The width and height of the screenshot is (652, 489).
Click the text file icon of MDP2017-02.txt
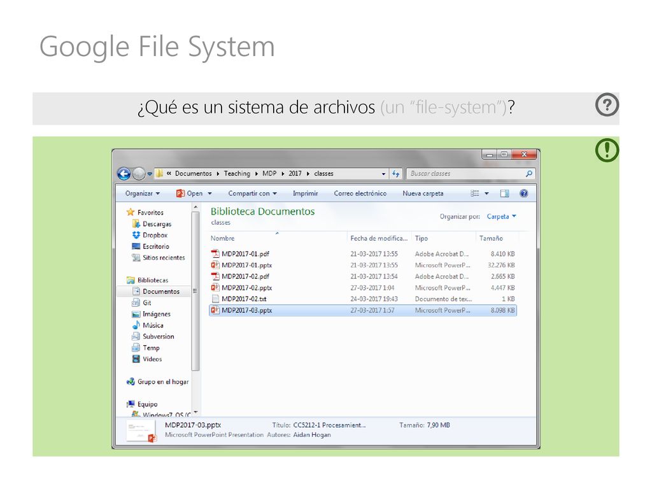point(215,299)
